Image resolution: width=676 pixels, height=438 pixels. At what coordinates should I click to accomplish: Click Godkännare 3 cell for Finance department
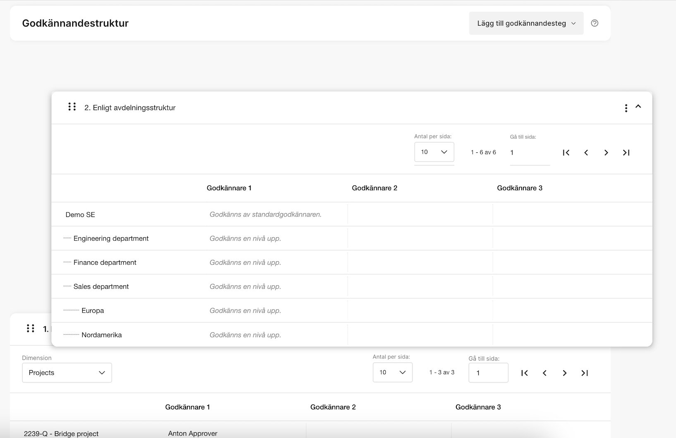(573, 262)
